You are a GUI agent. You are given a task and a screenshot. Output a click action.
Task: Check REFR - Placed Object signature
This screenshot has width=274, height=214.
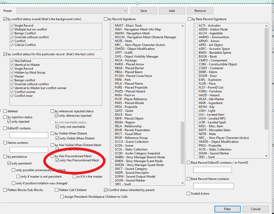113,118
